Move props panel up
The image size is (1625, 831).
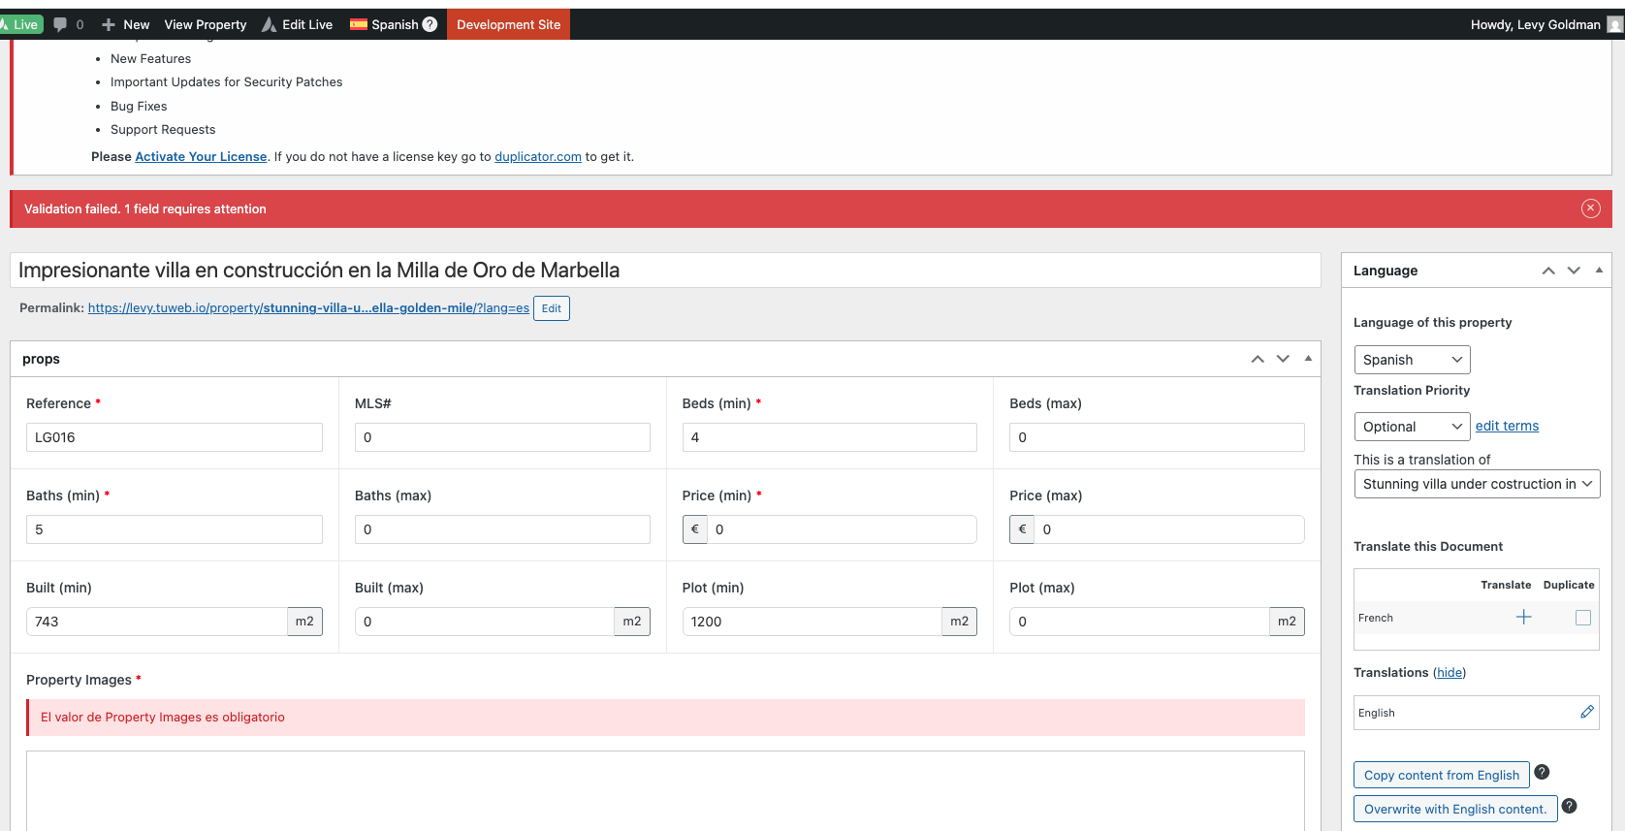point(1258,359)
